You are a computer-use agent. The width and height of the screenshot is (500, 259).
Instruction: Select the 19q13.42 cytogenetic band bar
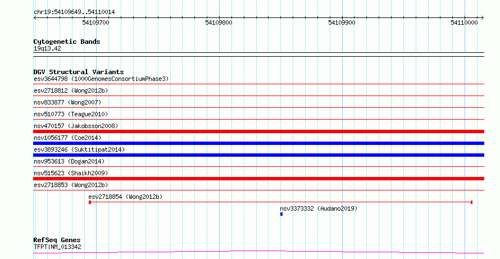tap(258, 54)
